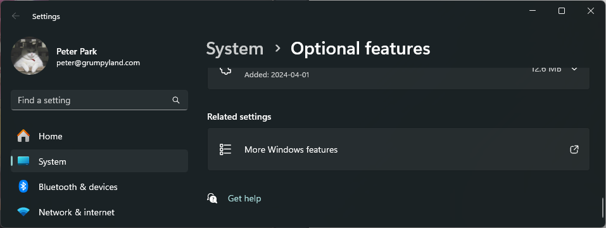Click the vertical scrollbar thumb
606x228 pixels.
[x=603, y=208]
